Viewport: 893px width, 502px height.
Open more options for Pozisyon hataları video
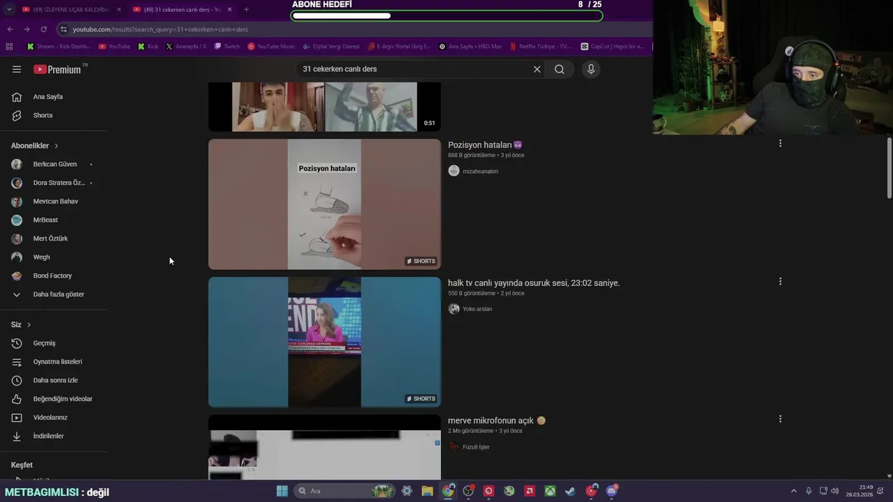pos(780,144)
